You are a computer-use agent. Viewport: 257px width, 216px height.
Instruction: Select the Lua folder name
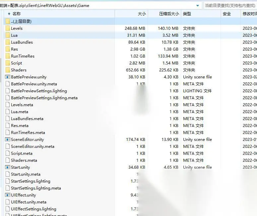(x=14, y=35)
